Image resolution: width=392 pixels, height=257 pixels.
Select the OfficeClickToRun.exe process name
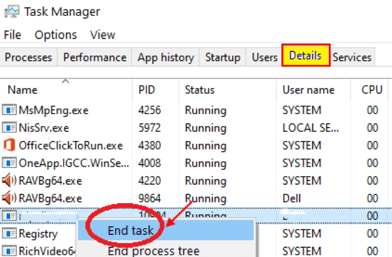click(71, 145)
